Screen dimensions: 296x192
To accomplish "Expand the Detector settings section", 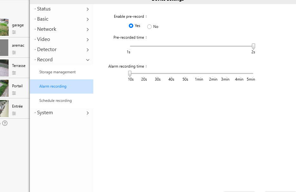I will pos(62,50).
